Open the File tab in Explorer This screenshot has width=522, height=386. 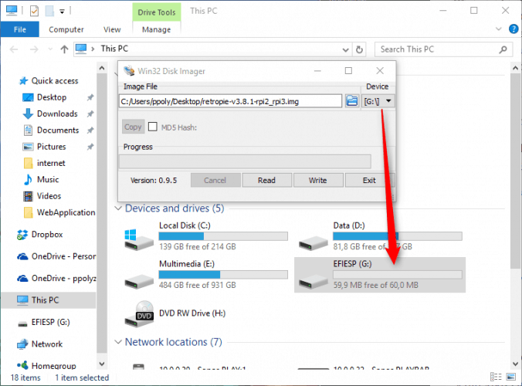pos(20,29)
